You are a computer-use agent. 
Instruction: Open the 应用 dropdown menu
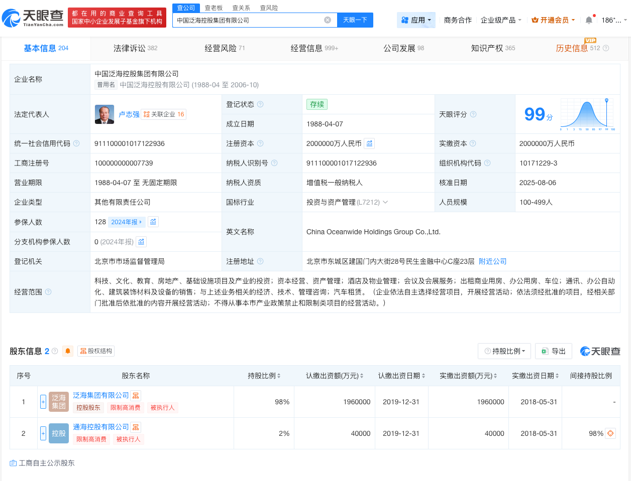point(416,20)
